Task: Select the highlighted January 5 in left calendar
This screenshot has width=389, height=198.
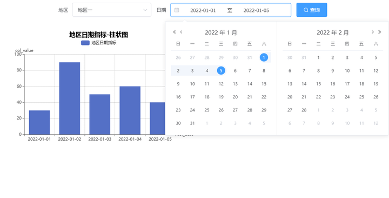Action: (x=221, y=71)
